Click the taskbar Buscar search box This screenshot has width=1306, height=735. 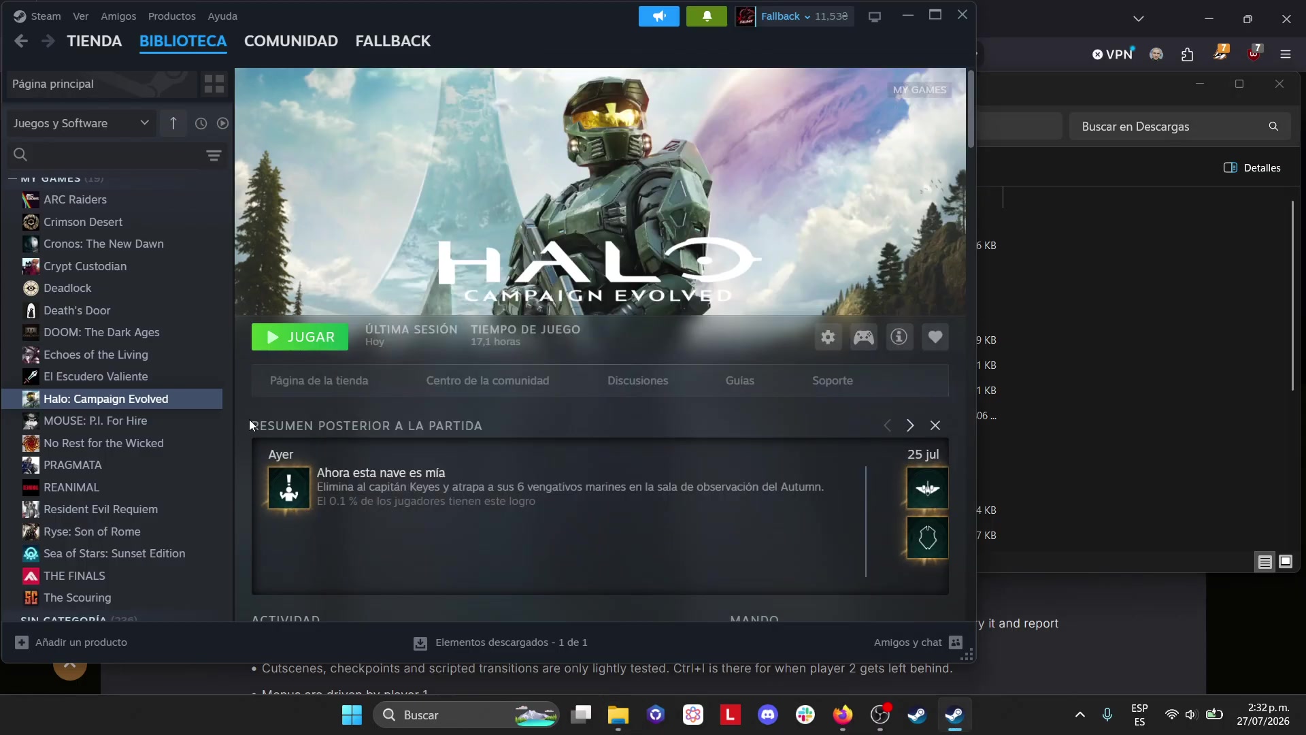pyautogui.click(x=467, y=715)
